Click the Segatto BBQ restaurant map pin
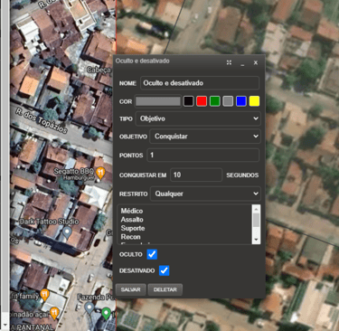339x331 pixels. (100, 173)
